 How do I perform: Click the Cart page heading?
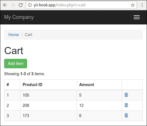(x=14, y=51)
